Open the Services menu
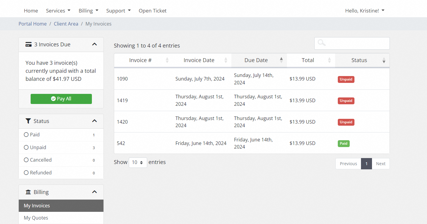The width and height of the screenshot is (427, 224). point(58,11)
